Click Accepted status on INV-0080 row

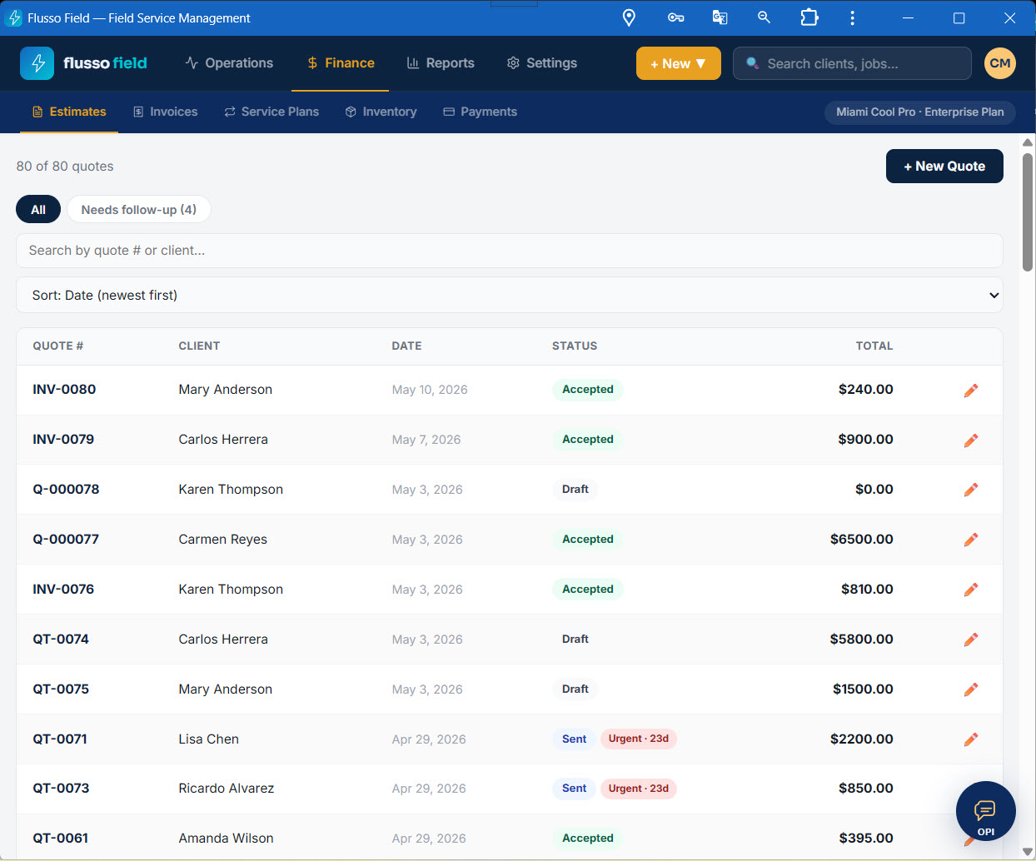click(x=588, y=390)
